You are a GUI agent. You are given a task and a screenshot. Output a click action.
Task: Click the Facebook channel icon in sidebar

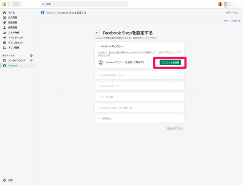tap(5, 66)
